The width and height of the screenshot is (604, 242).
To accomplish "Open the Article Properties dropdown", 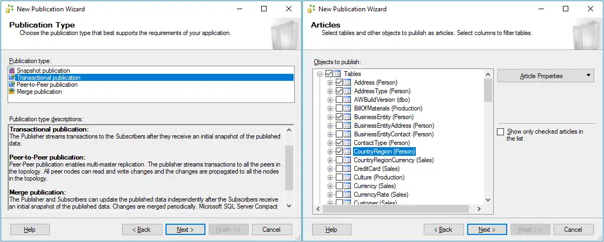I will (546, 75).
